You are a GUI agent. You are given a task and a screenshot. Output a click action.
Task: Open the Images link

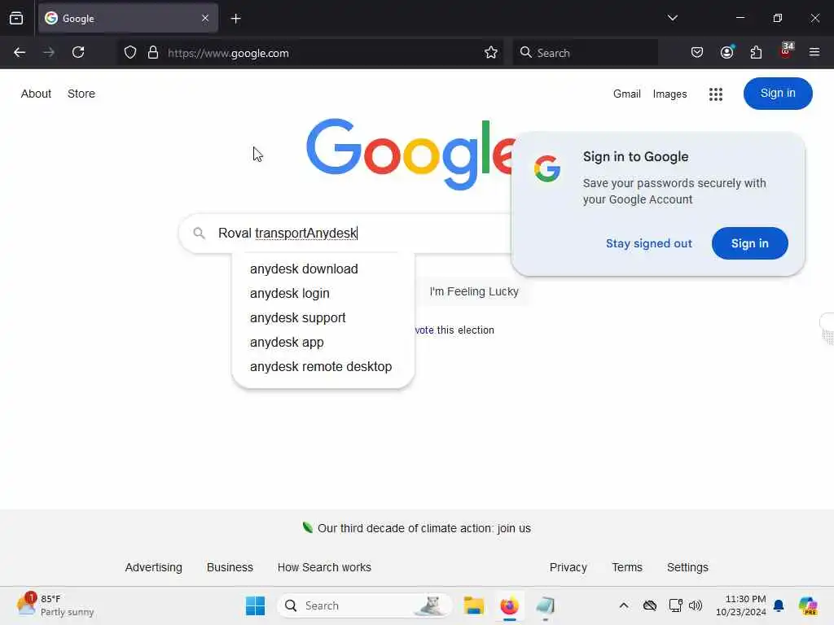(669, 94)
